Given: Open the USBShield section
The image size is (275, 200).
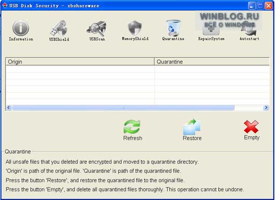Looking at the screenshot, I should [x=59, y=30].
